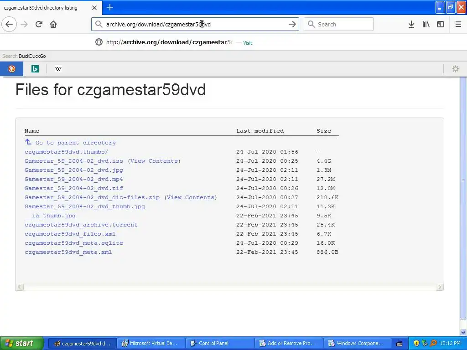
Task: Switch to Windows Components taskbar window
Action: [357, 343]
